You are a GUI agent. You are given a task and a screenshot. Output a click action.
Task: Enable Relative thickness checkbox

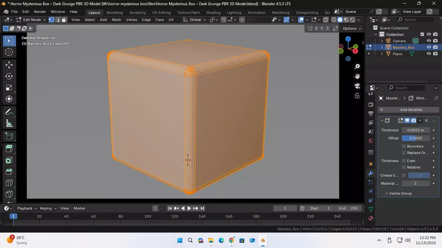tap(404, 167)
